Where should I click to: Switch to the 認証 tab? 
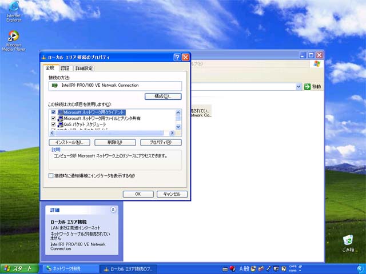coord(65,68)
